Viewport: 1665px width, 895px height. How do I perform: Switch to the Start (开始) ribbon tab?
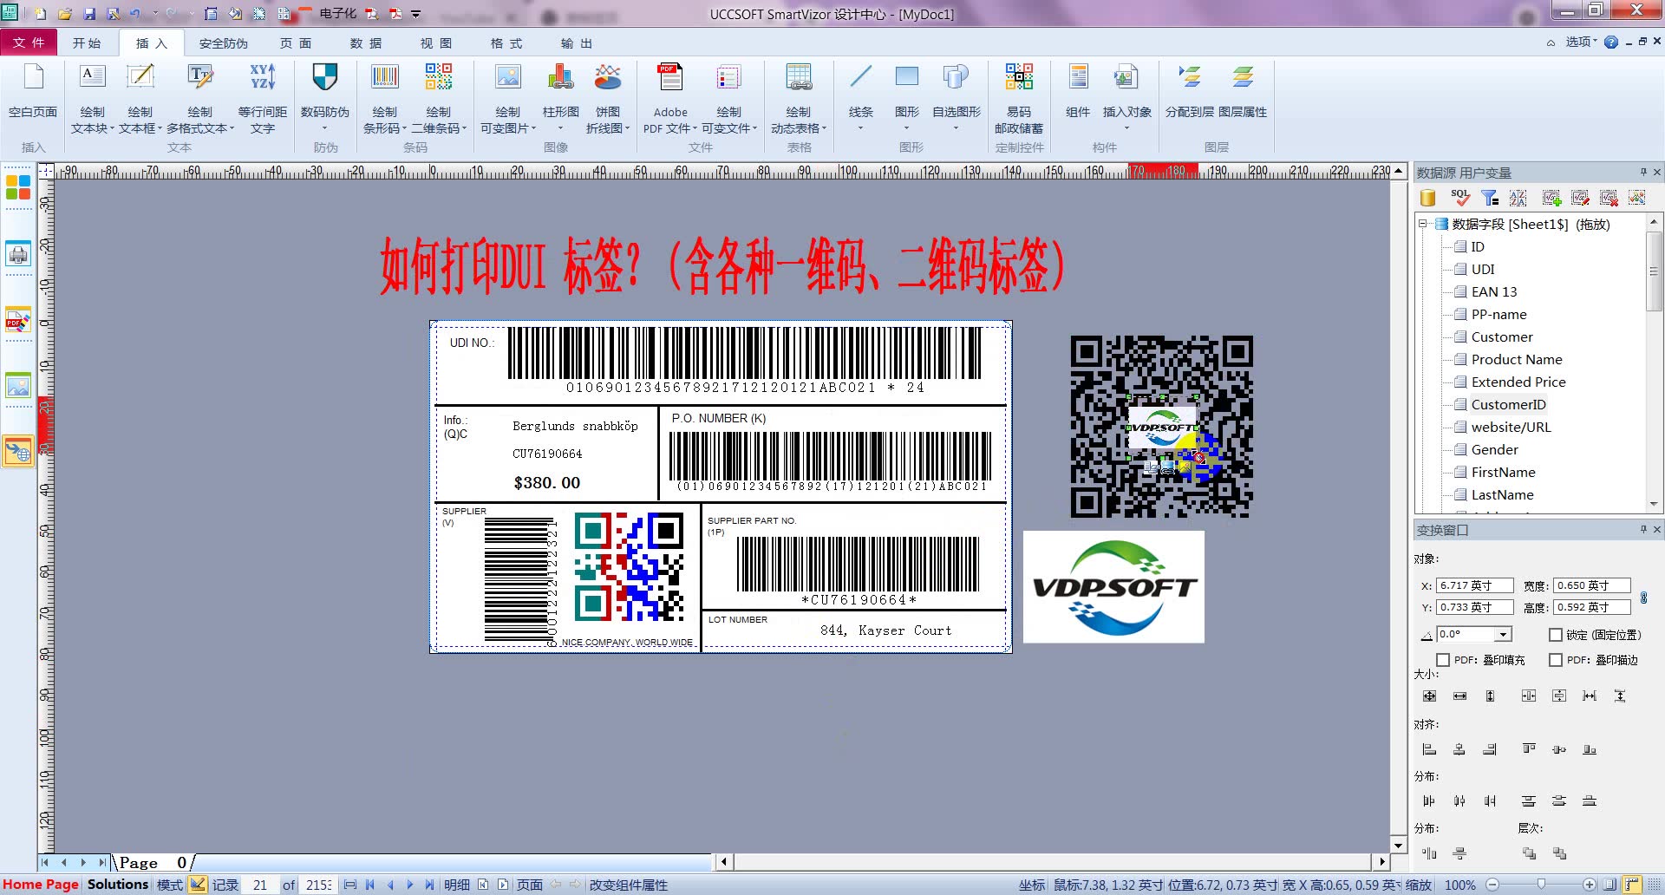[x=87, y=42]
